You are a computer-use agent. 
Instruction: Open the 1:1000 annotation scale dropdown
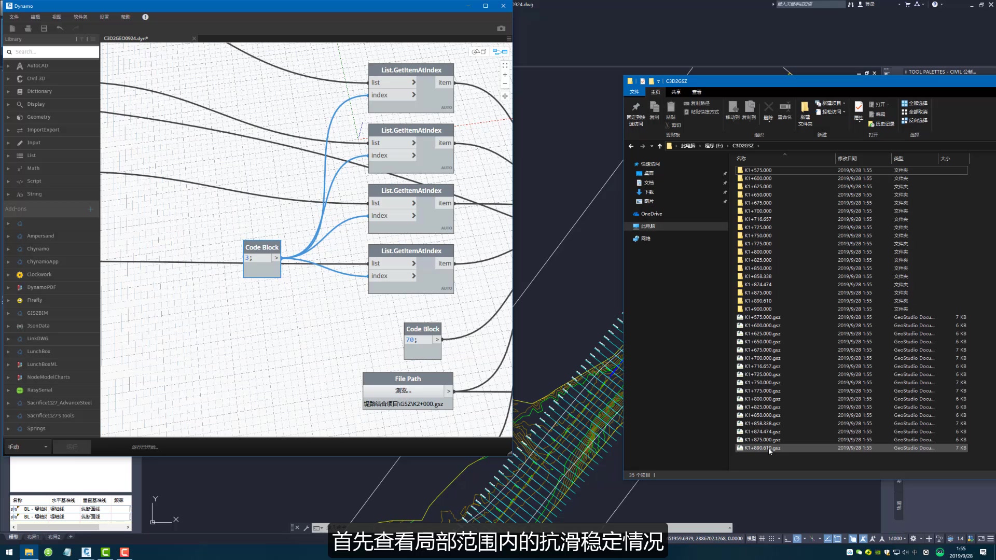point(897,539)
